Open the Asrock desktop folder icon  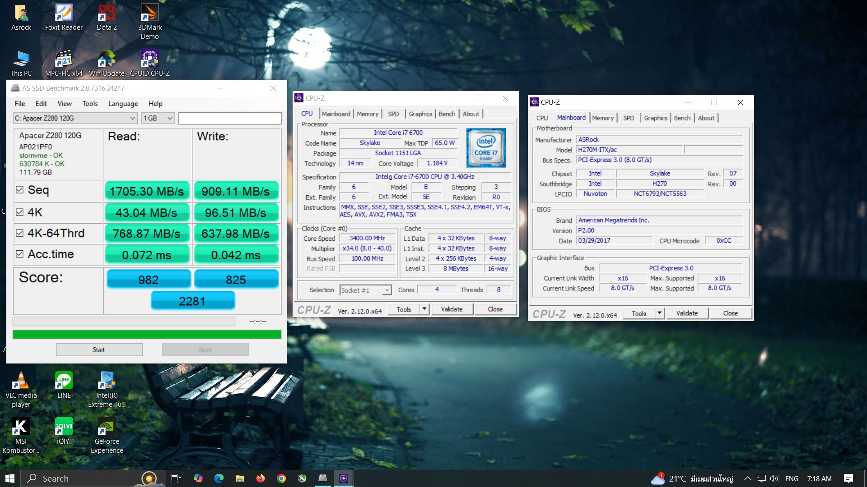[21, 18]
